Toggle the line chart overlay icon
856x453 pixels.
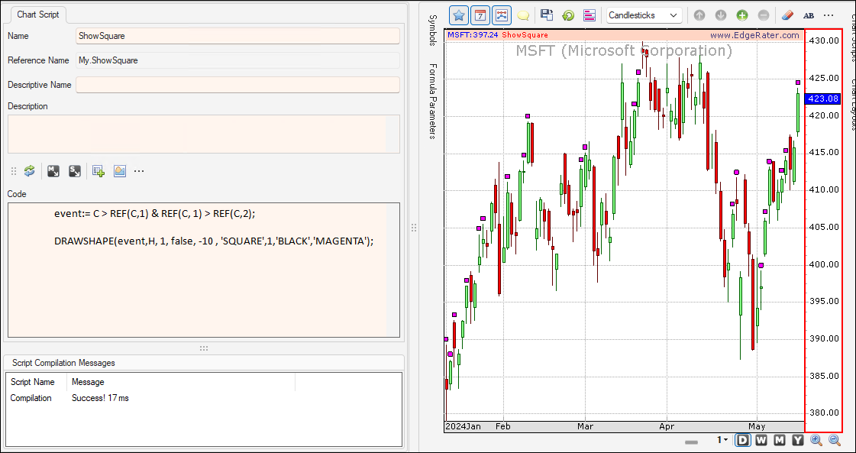click(x=501, y=15)
